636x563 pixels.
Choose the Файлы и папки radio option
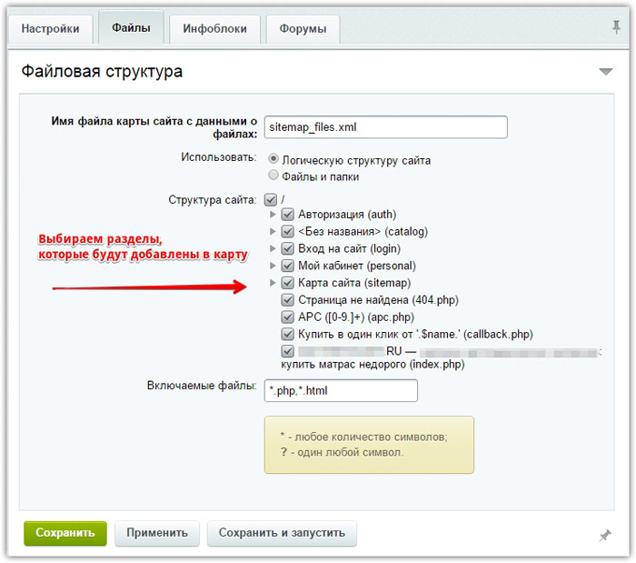click(273, 176)
